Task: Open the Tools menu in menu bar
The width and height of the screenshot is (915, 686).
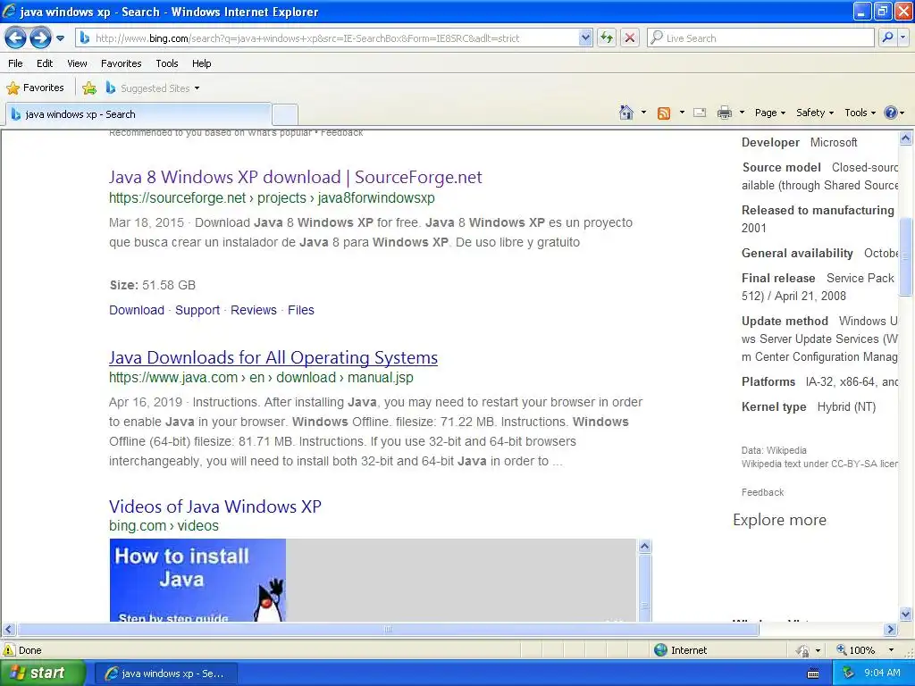Action: click(167, 63)
